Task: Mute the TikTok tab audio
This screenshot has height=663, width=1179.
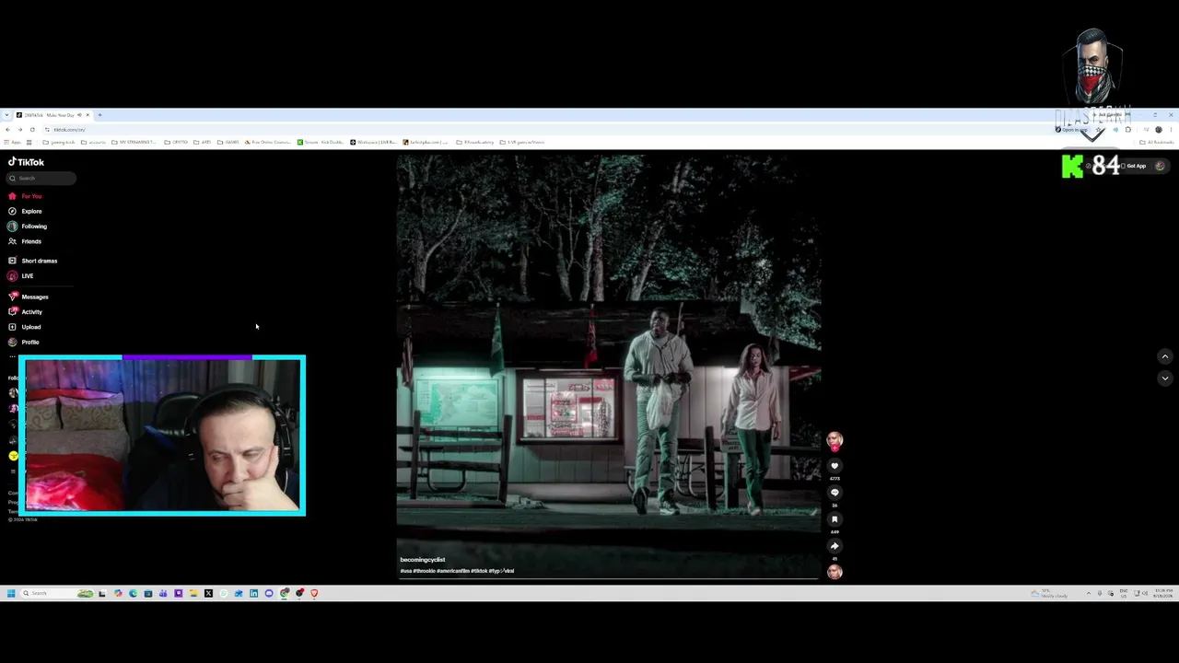Action: tap(79, 115)
